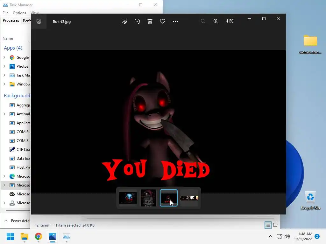Select the second COM Surrogate process
This screenshot has height=244, width=326.
[x=16, y=141]
